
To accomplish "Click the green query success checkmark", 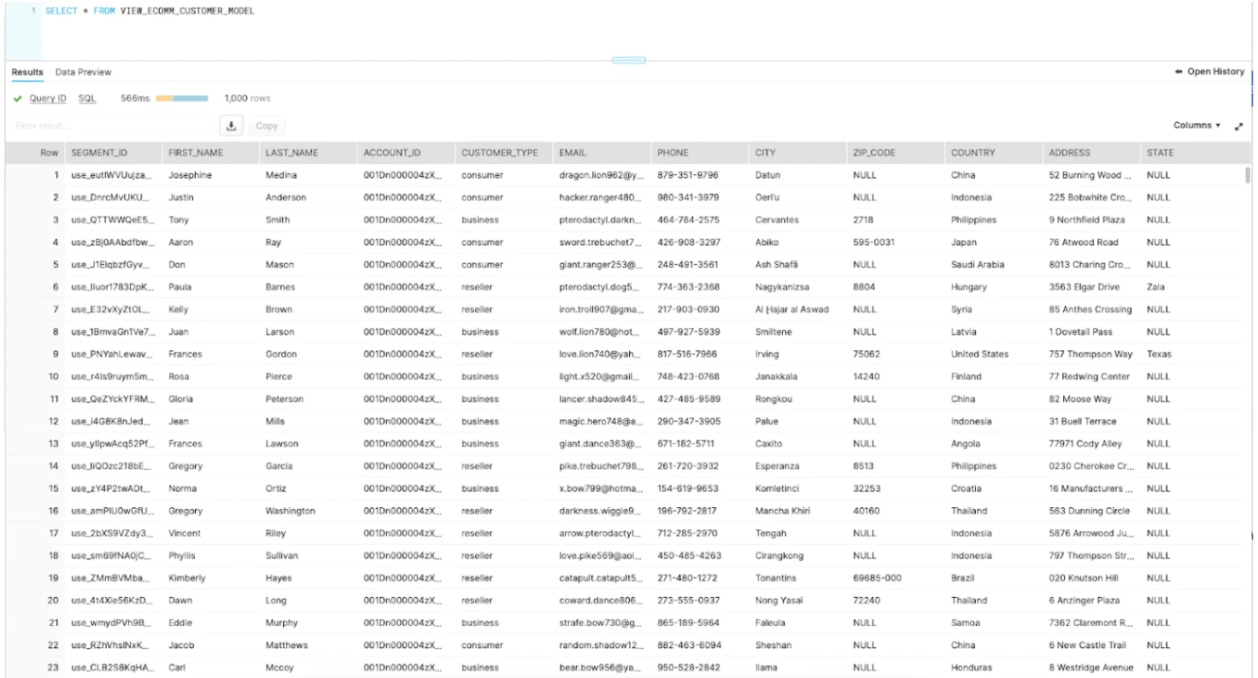I will click(x=17, y=98).
